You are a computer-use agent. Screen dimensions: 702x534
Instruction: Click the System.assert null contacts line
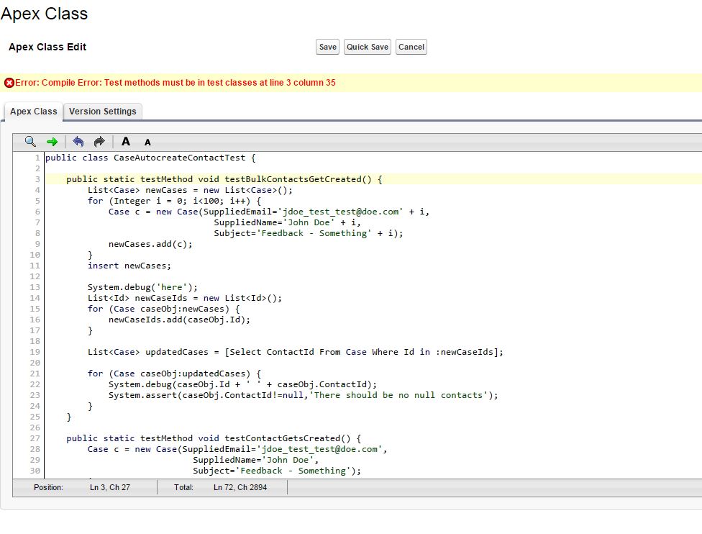pos(303,395)
